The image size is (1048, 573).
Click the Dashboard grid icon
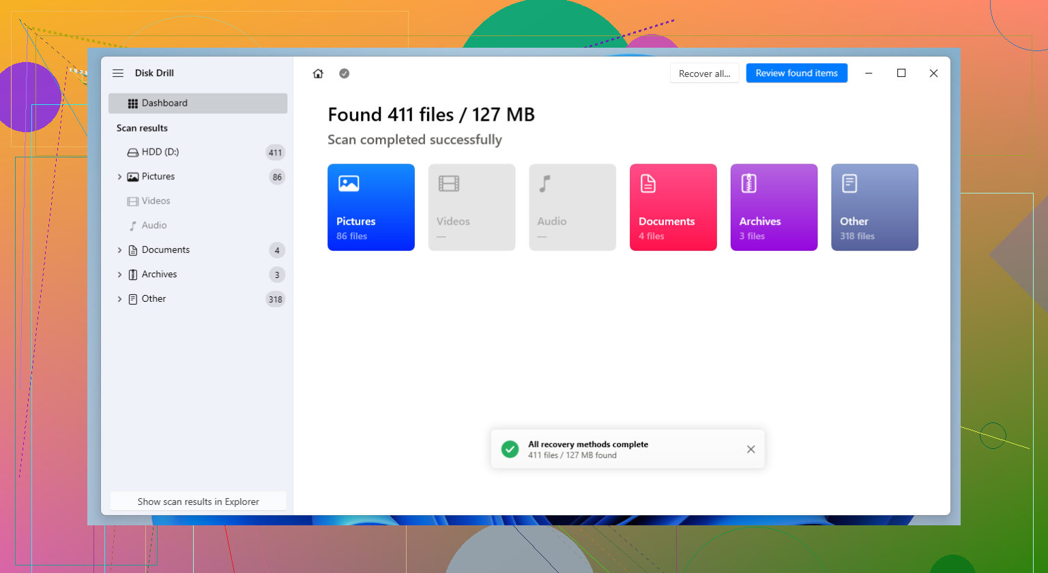click(133, 104)
